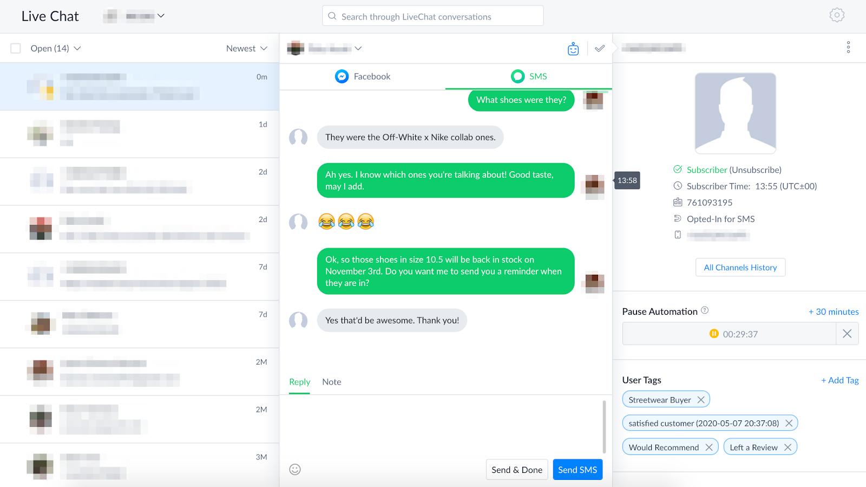Screen dimensions: 866x487
Task: Click into the reply message text area
Action: pos(441,426)
